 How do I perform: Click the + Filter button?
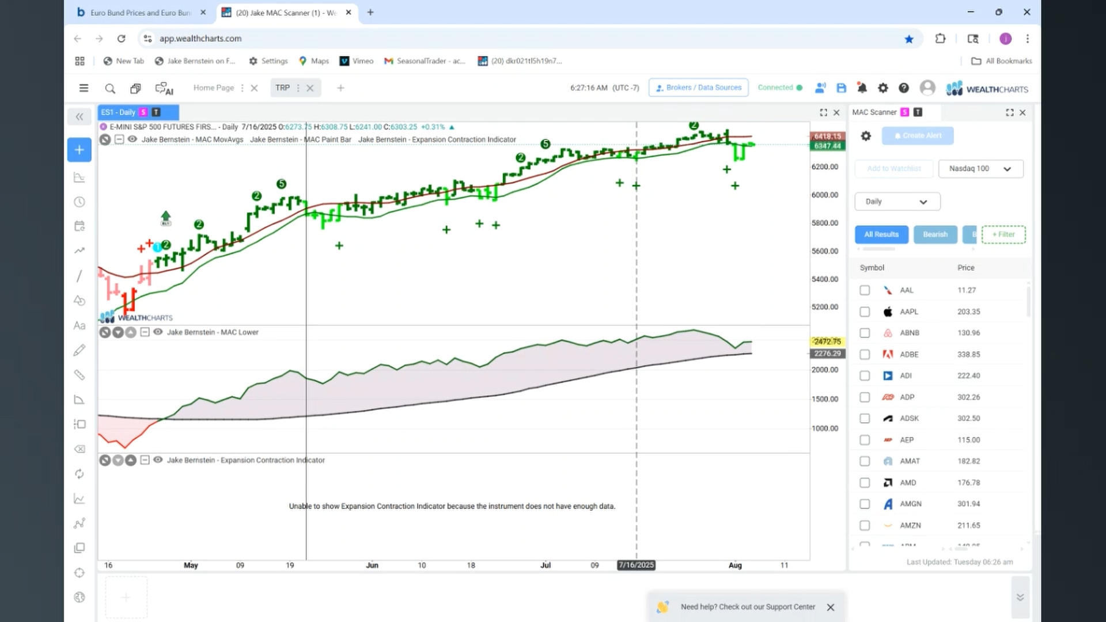tap(1003, 234)
